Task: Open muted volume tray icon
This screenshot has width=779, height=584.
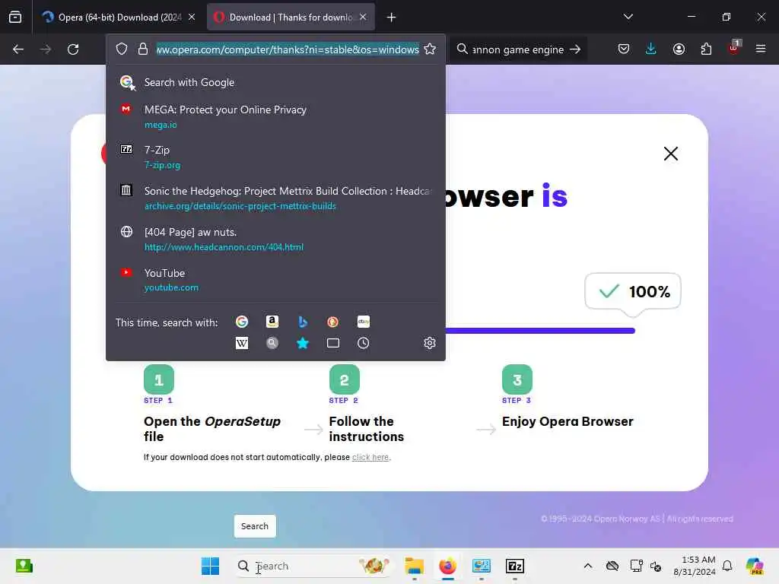Action: (656, 566)
